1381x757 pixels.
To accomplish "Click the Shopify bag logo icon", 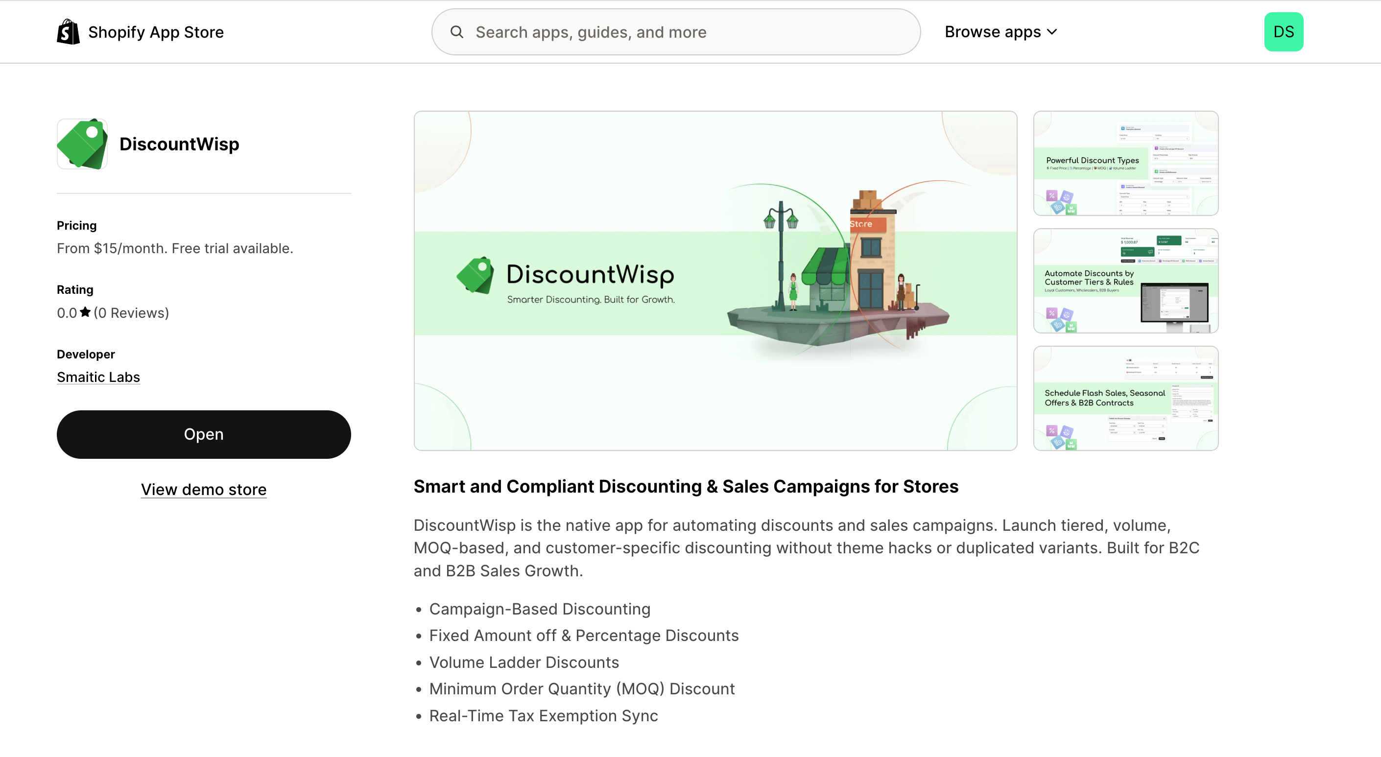I will click(x=68, y=32).
